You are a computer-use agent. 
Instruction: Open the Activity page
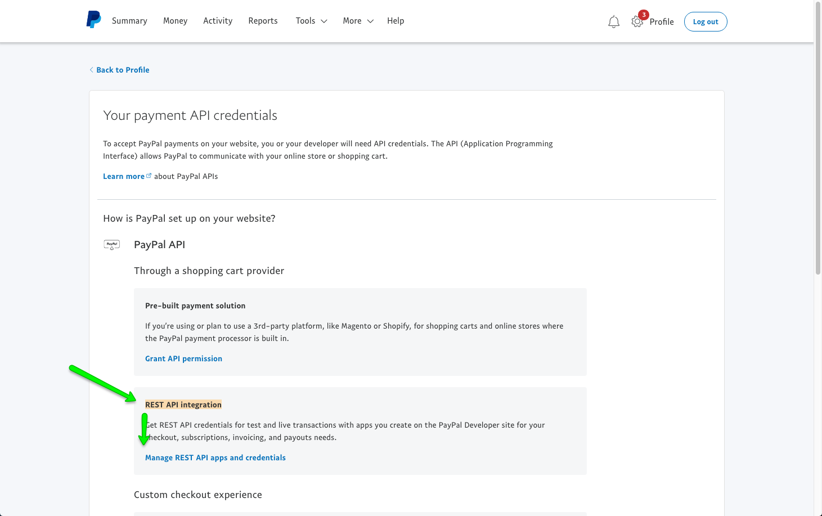pyautogui.click(x=218, y=21)
